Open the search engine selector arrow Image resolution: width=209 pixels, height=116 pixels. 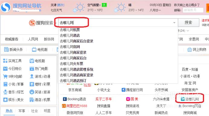click(56, 23)
